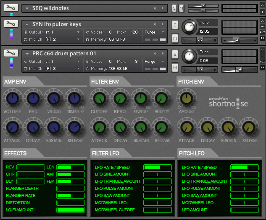This screenshot has width=266, height=220.
Task: Click the prodyon shortnoise logo
Action: 228,102
